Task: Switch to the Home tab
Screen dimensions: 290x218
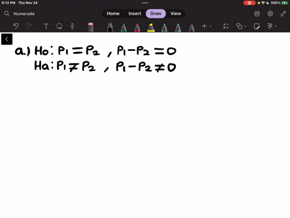Action: 113,13
